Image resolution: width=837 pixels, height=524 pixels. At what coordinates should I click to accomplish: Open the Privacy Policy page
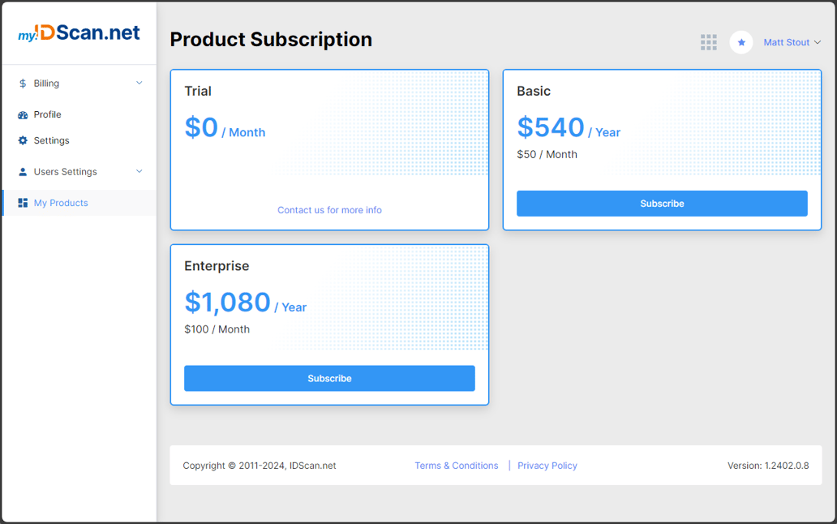(547, 465)
